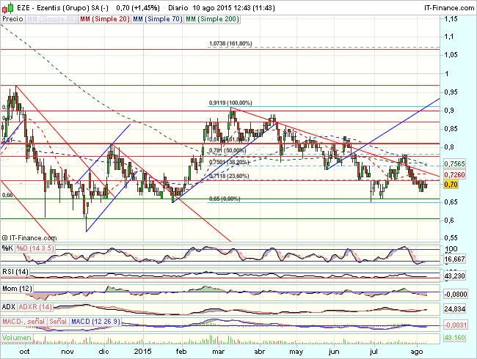Click the 0,66 support level label at left
This screenshot has width=477, height=359.
coord(7,195)
